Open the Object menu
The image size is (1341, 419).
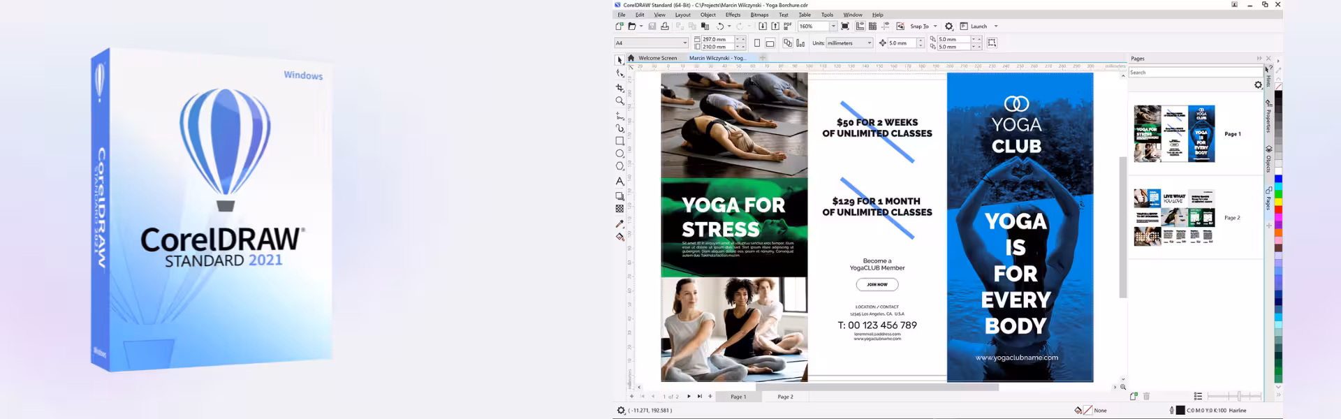pyautogui.click(x=708, y=15)
